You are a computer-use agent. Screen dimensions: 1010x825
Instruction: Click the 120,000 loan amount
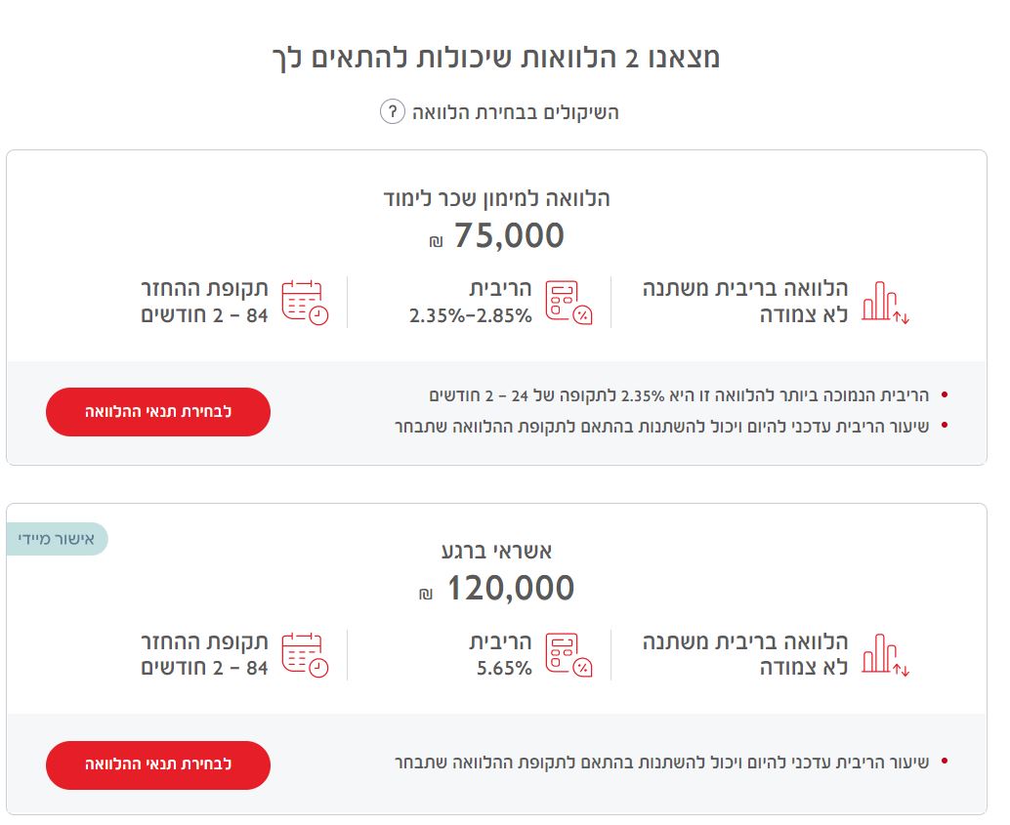(x=510, y=590)
